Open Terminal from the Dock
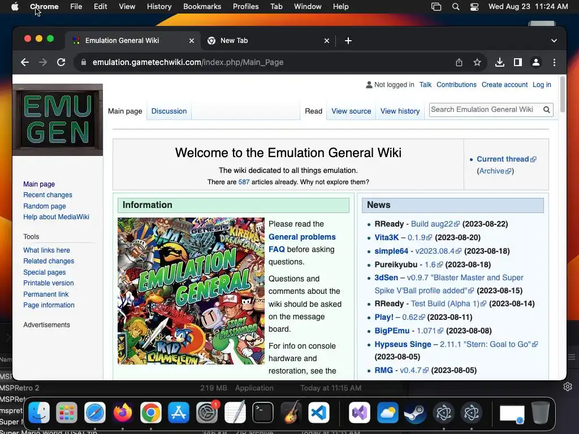579x434 pixels. tap(262, 413)
